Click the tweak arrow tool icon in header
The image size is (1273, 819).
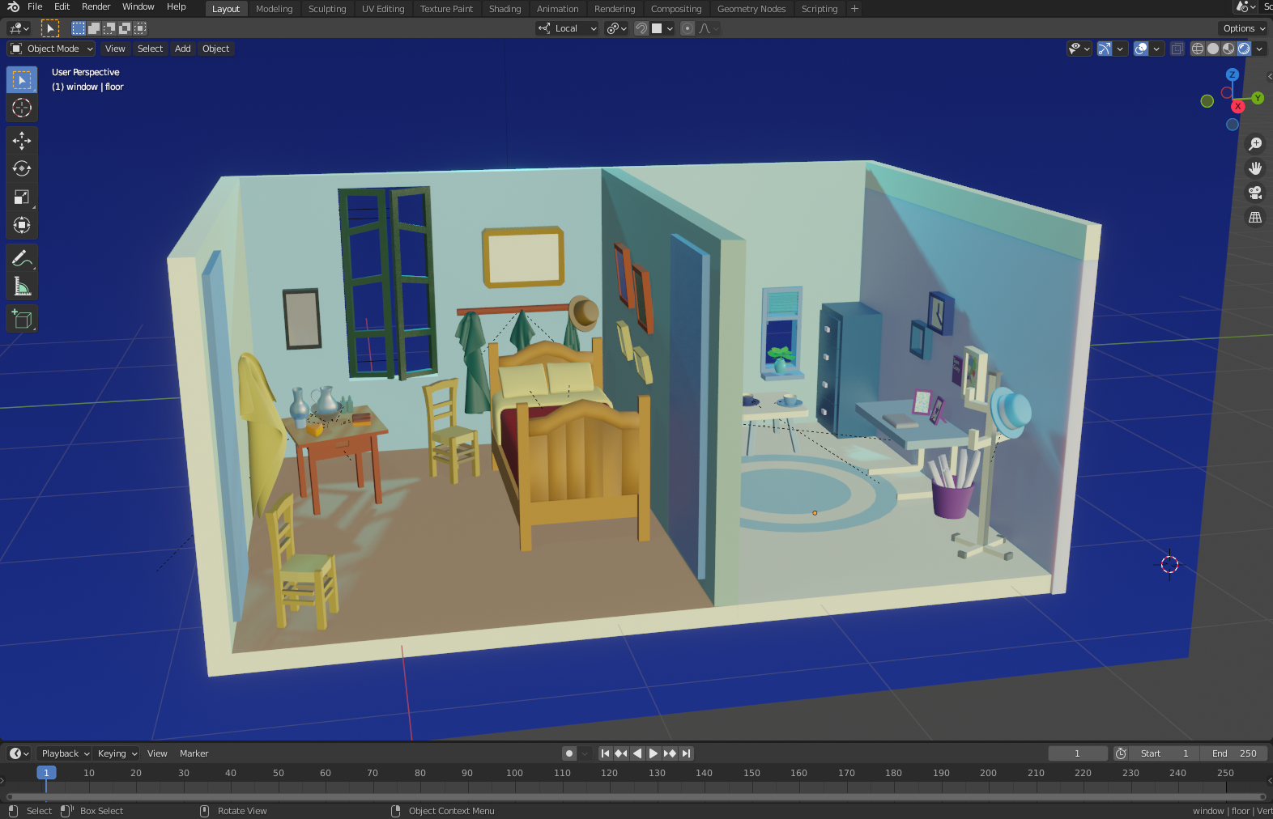50,28
